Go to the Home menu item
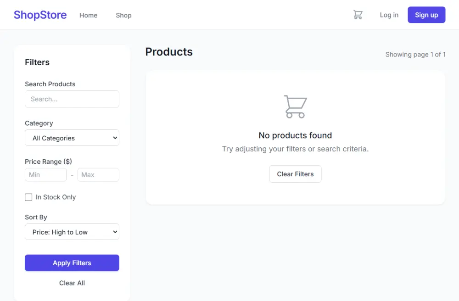Screen dimensions: 459x301 [x=88, y=15]
